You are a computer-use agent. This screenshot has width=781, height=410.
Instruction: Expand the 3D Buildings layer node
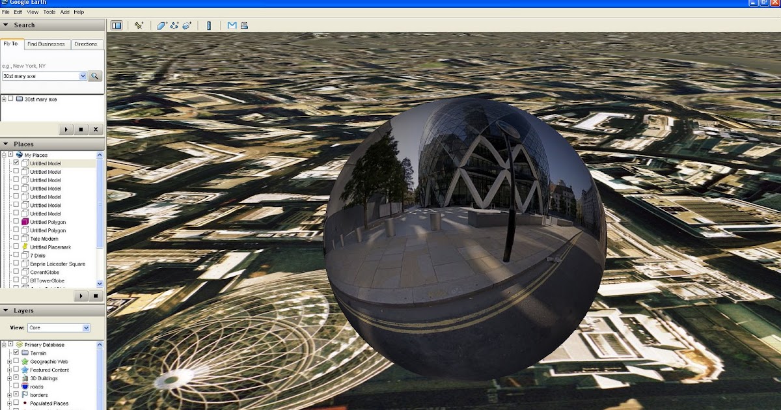(x=9, y=378)
